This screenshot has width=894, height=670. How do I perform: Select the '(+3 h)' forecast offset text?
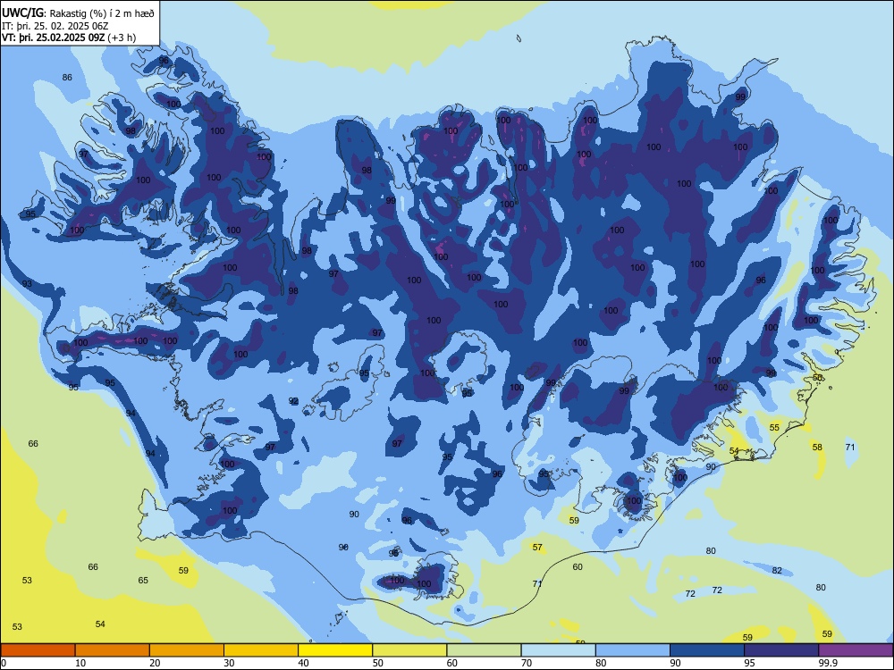pos(122,38)
